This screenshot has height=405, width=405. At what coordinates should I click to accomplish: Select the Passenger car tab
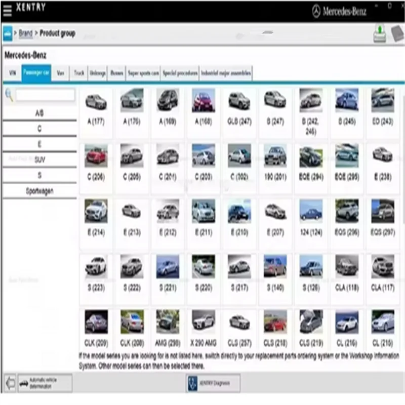click(36, 73)
